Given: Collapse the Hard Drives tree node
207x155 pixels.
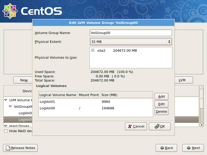Looking at the screenshot, I should [6, 126].
